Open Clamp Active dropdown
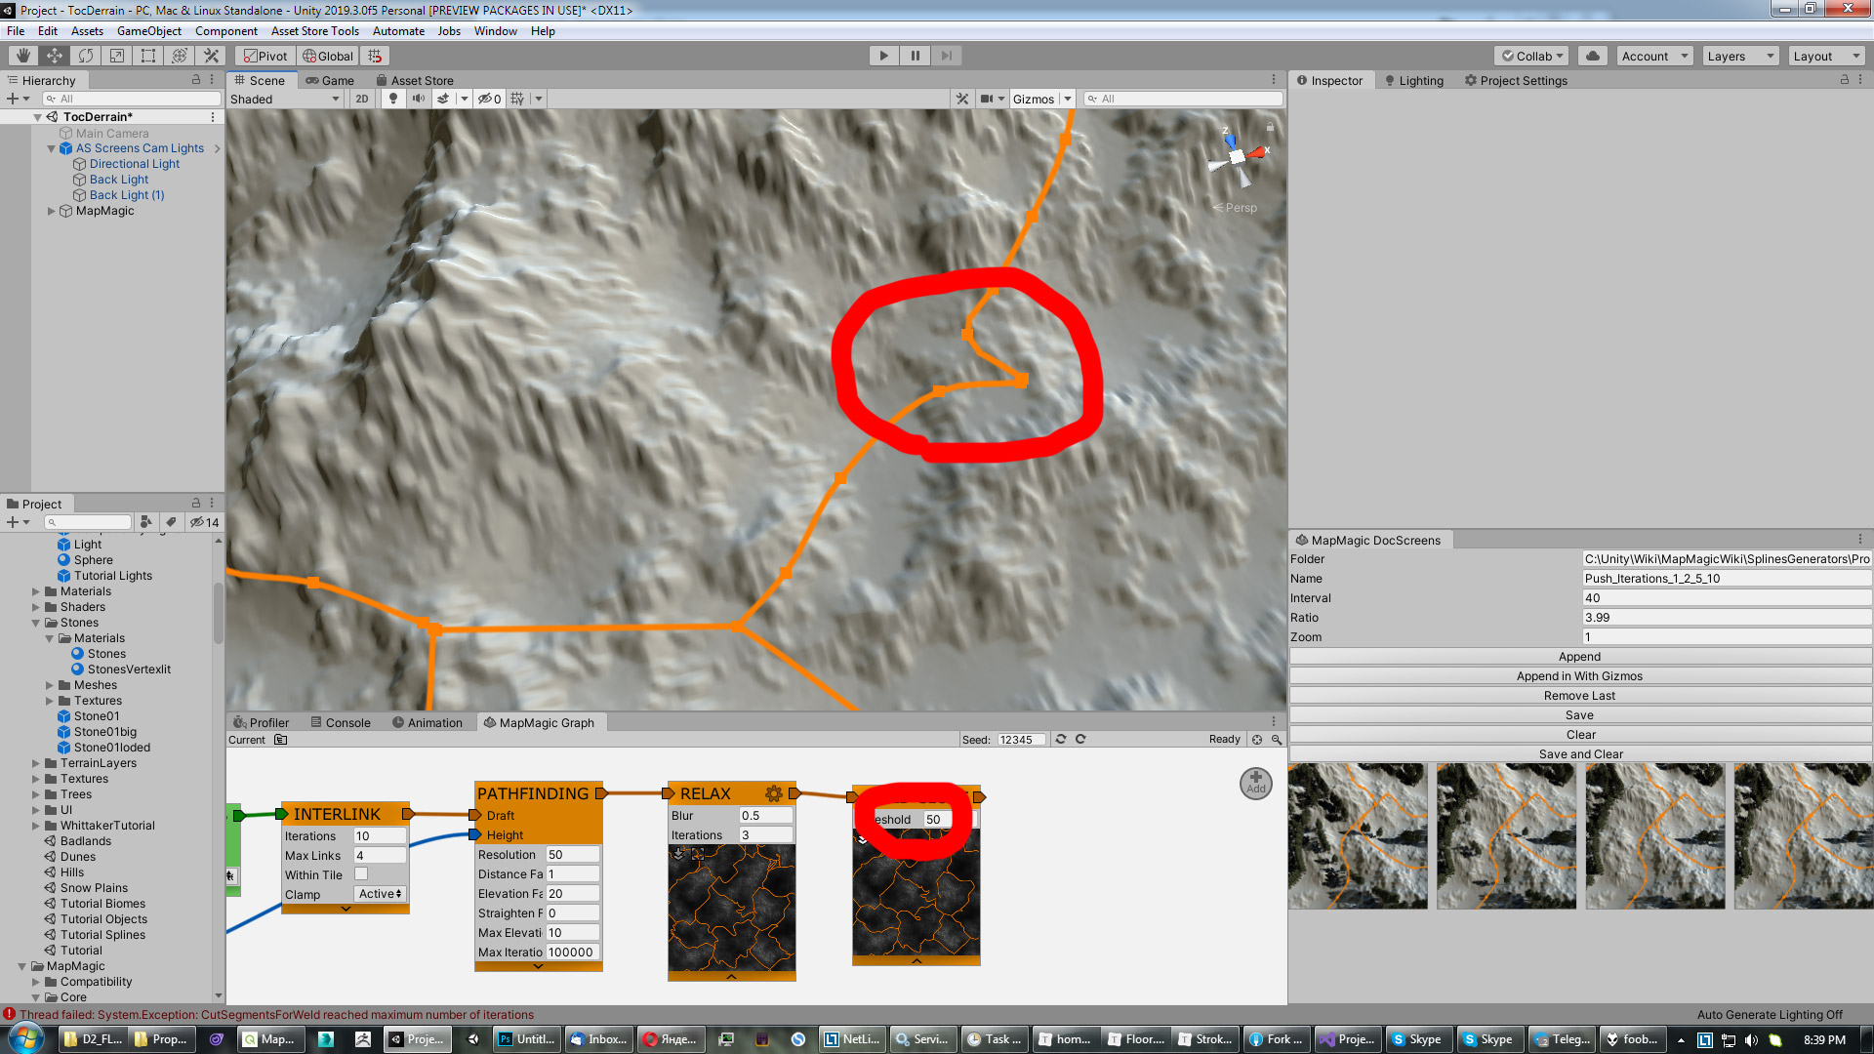 tap(380, 894)
